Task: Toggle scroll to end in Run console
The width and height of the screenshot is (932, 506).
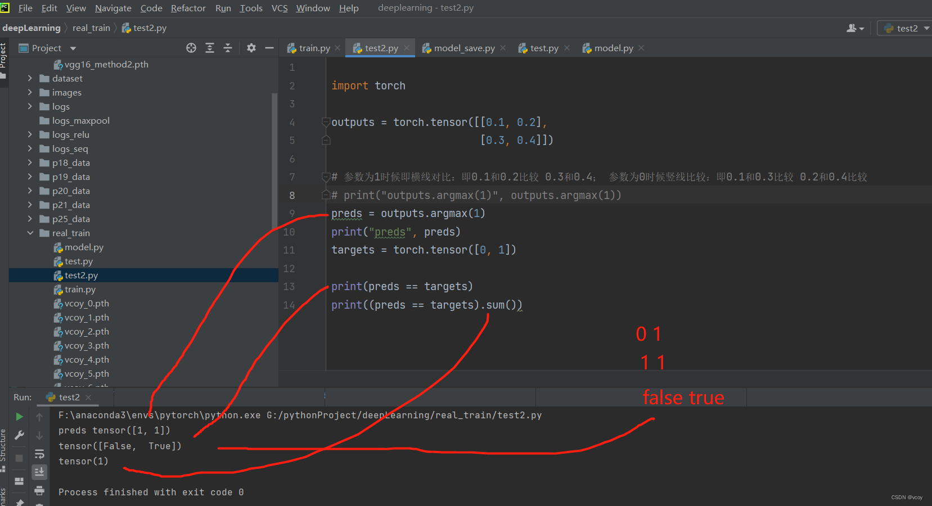Action: click(x=39, y=472)
